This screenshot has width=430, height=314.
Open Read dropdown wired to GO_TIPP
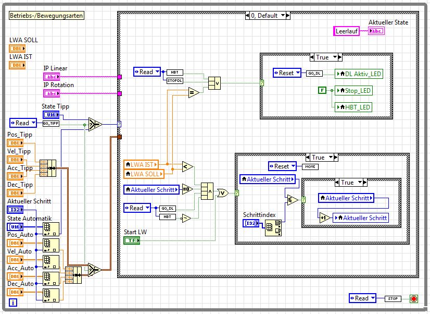pyautogui.click(x=33, y=123)
